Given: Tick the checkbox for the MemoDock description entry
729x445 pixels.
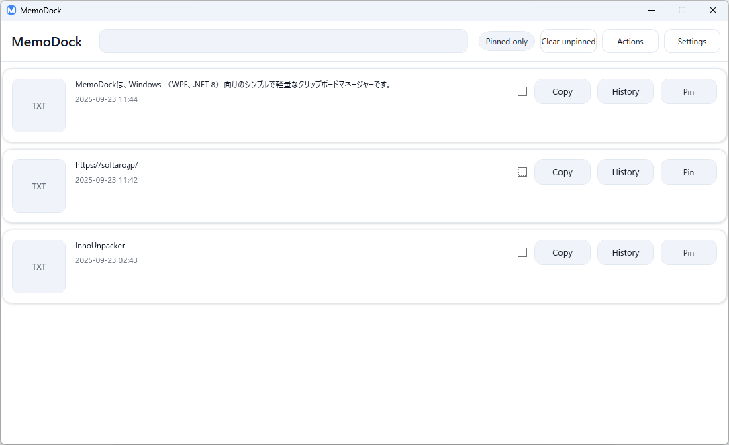Looking at the screenshot, I should (522, 91).
